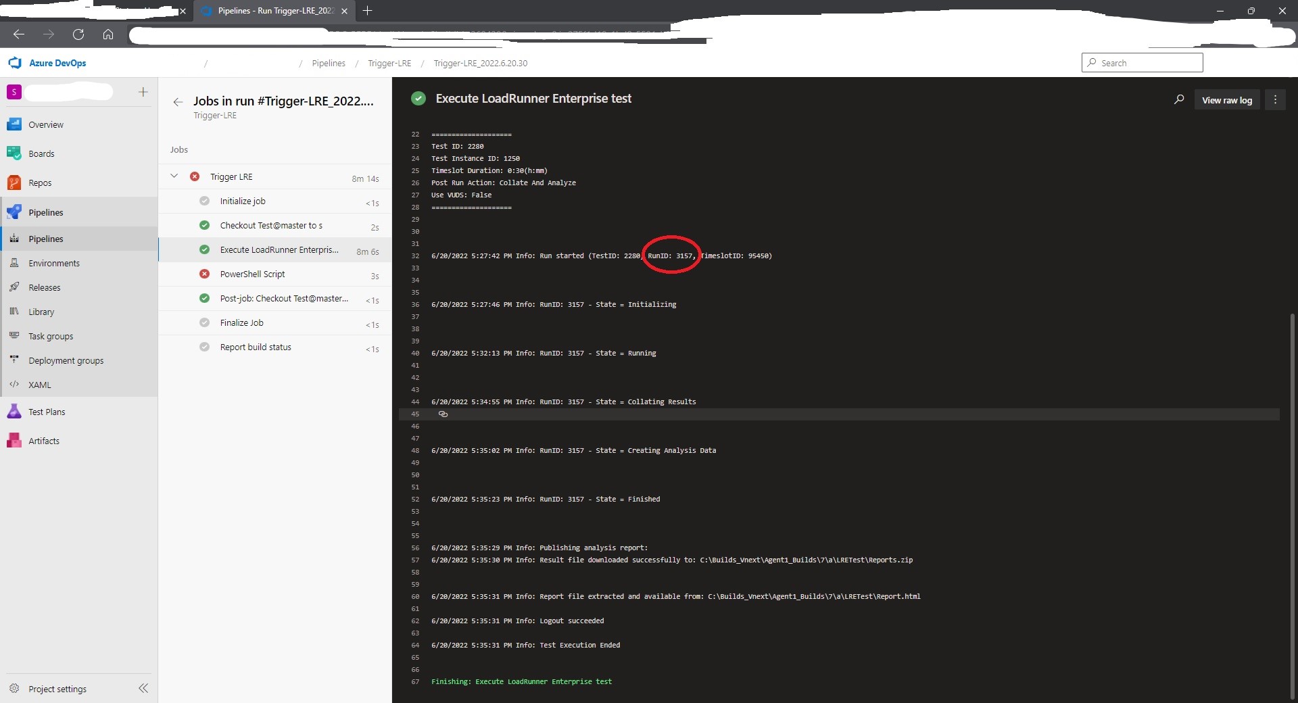The height and width of the screenshot is (703, 1298).
Task: Select the Pipelines sub-item in sidebar
Action: click(79, 239)
